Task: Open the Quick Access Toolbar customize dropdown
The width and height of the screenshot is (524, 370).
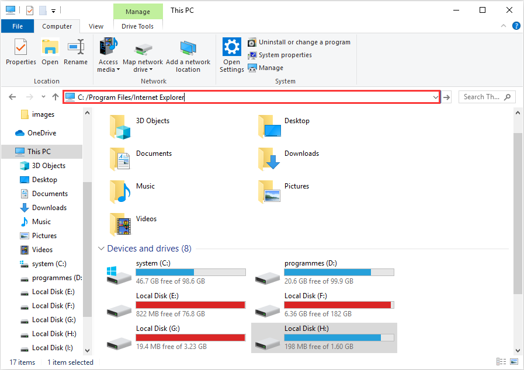Action: 54,11
